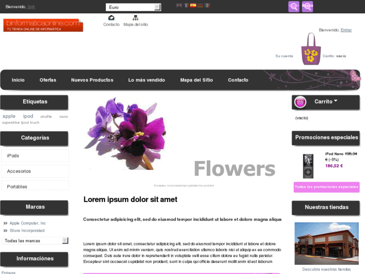Viewport: 365px width, 274px height.
Task: Open the iPod Nano product name link
Action: [x=334, y=154]
